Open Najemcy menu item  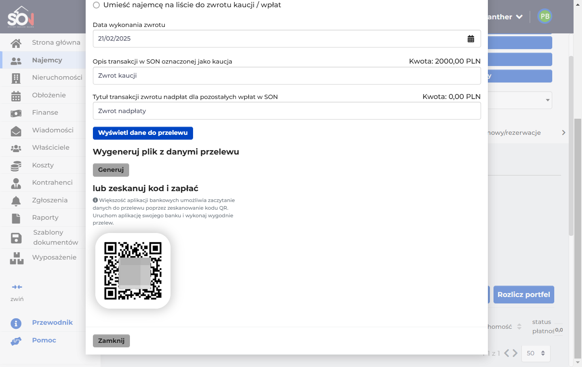47,60
